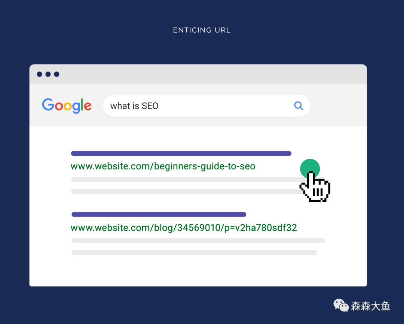Click the second grey description line of the top result
The image size is (404, 324).
point(186,191)
